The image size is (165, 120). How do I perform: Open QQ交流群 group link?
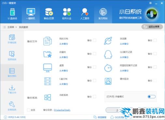point(117,117)
